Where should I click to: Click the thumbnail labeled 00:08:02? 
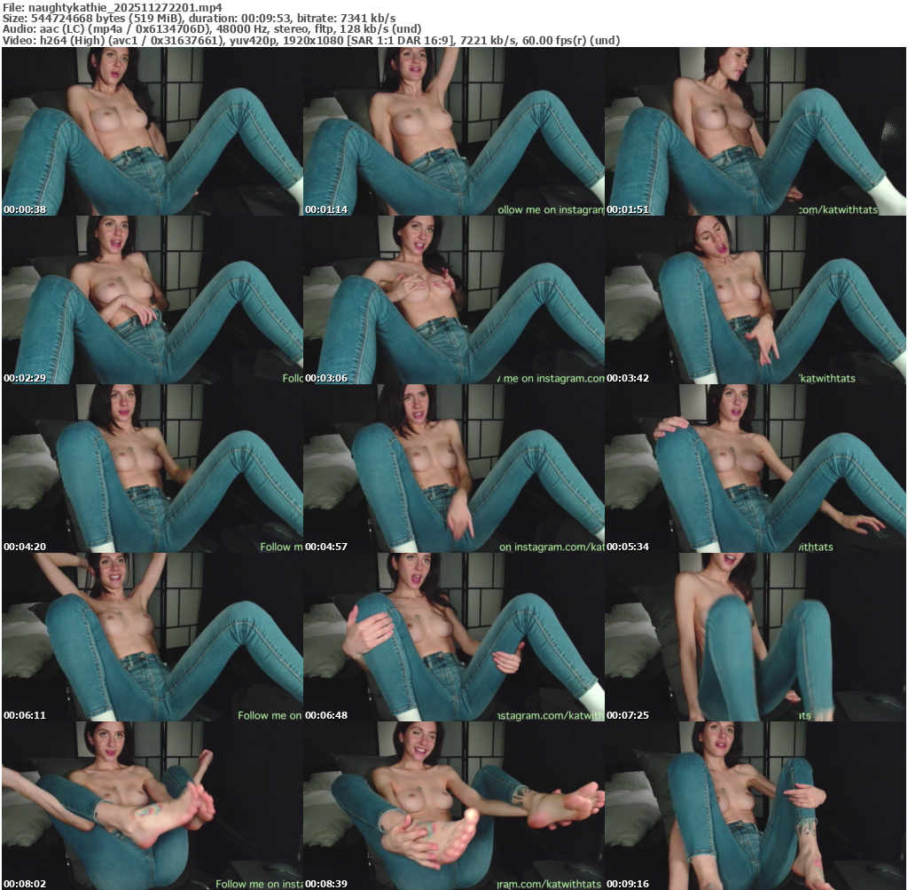click(x=152, y=805)
